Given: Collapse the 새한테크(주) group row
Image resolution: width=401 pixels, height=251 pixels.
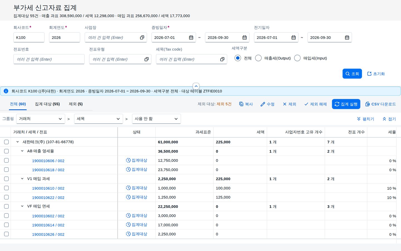Looking at the screenshot, I should [x=18, y=142].
